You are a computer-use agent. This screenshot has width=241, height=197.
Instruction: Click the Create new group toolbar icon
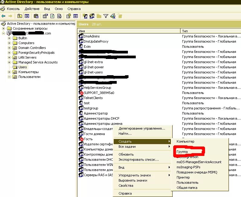click(x=92, y=16)
